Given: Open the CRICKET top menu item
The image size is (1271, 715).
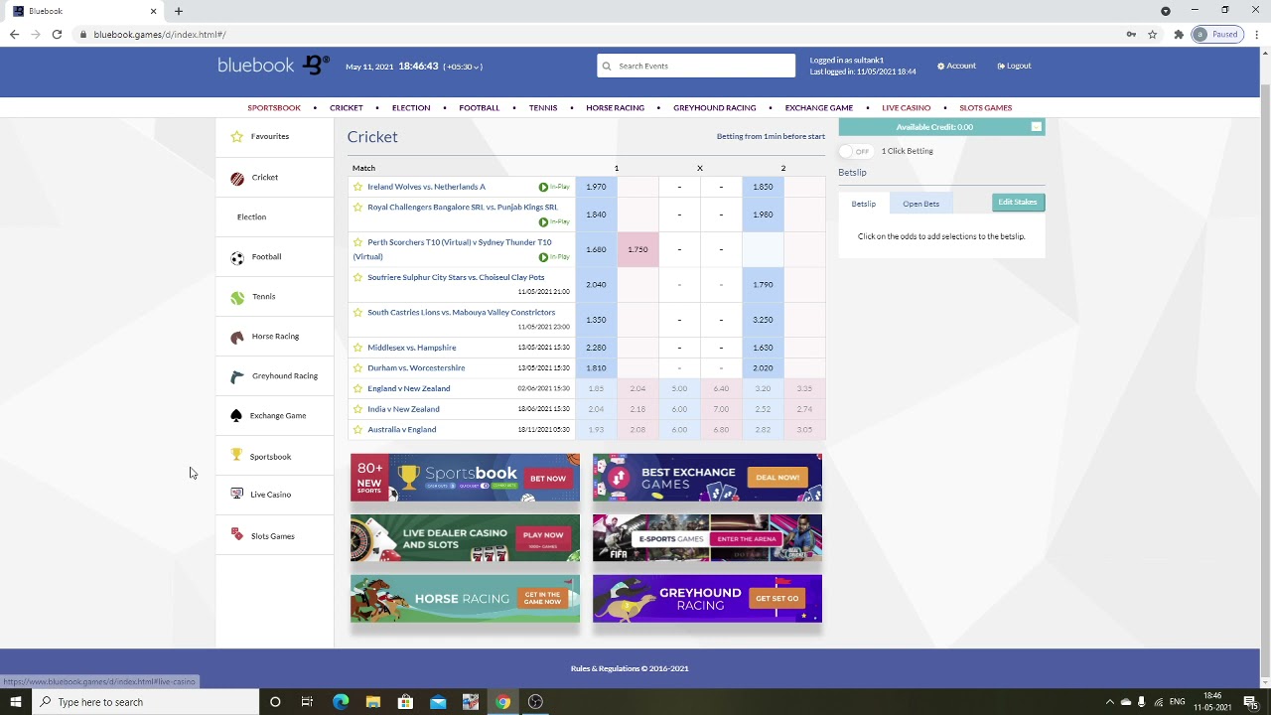Looking at the screenshot, I should 347,107.
